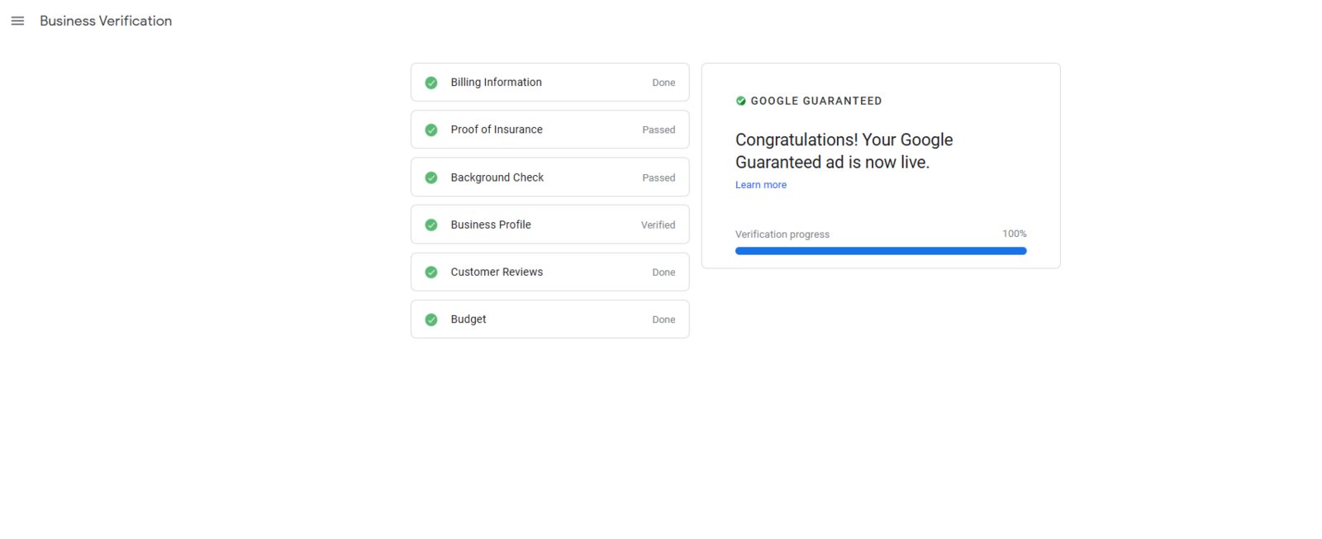Click the Passed label on Proof of Insurance
This screenshot has height=539, width=1322.
point(659,130)
